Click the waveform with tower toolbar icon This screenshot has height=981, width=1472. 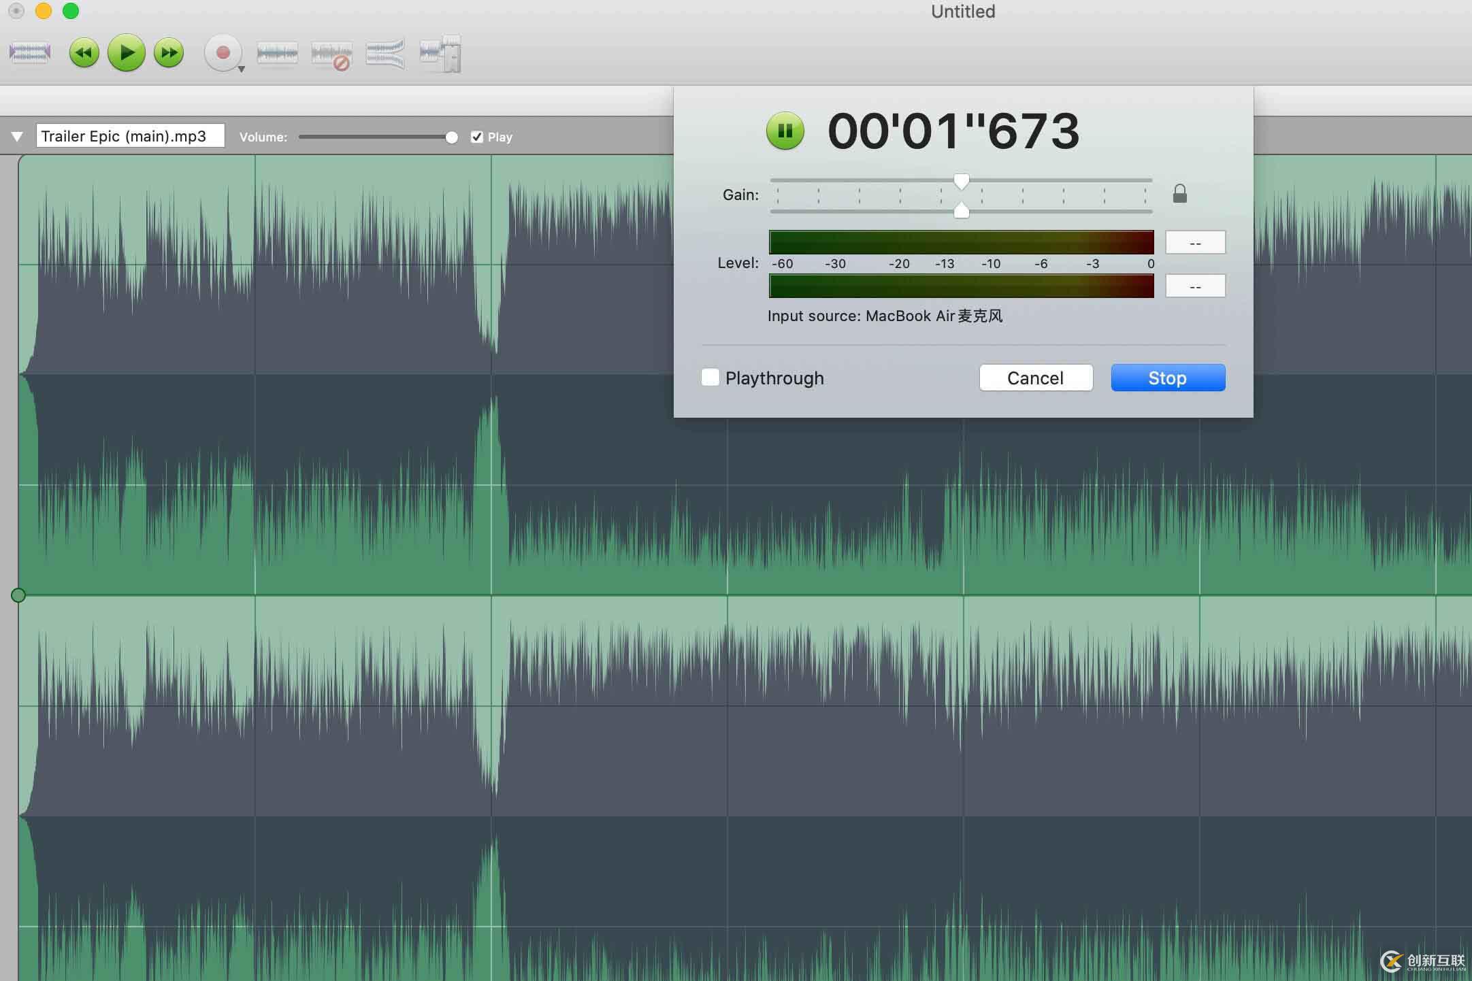click(x=440, y=54)
